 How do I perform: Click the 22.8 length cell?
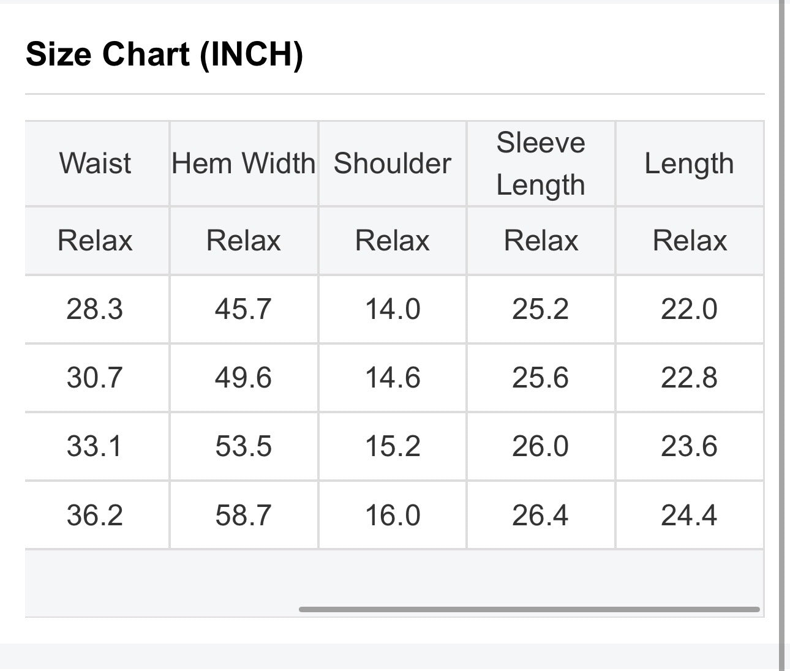tap(689, 377)
